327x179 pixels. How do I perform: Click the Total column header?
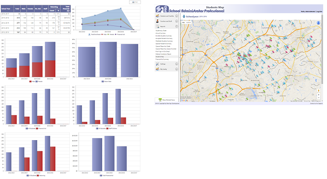[x=17, y=9]
